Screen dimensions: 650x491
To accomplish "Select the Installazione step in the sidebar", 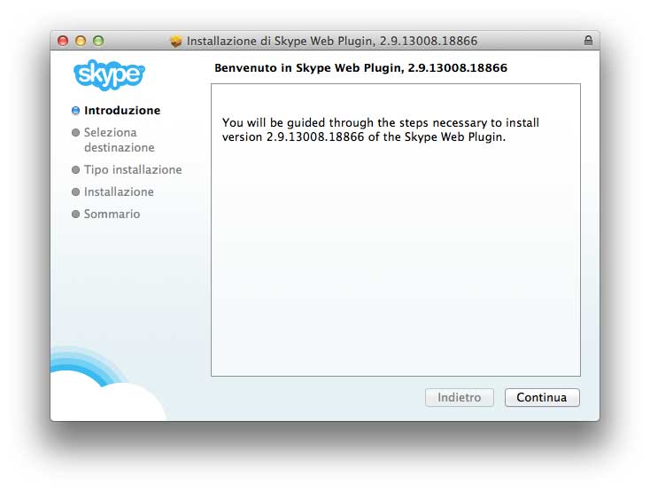I will pos(119,192).
